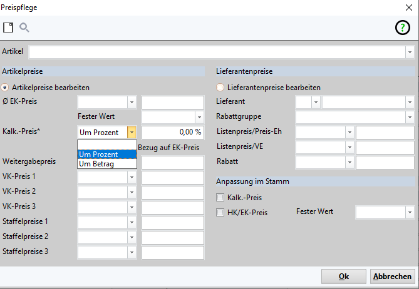Select the Lieferantenpreise bearbeiten radio button
This screenshot has width=419, height=289.
220,88
